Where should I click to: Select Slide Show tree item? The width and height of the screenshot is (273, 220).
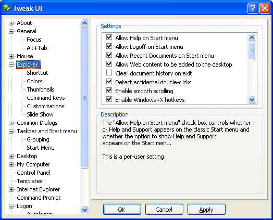40,114
